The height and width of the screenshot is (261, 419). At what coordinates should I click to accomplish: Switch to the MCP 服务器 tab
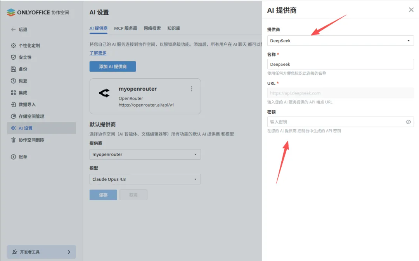pos(126,28)
